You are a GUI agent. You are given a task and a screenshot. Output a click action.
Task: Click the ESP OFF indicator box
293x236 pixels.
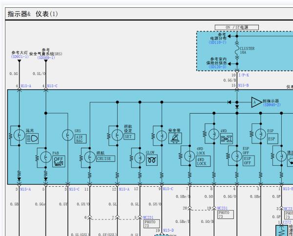(249, 161)
